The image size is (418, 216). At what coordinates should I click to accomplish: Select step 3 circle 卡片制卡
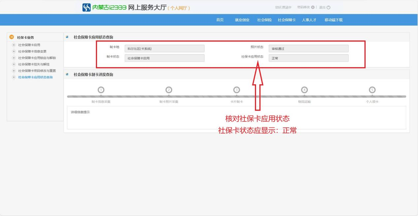coord(236,90)
